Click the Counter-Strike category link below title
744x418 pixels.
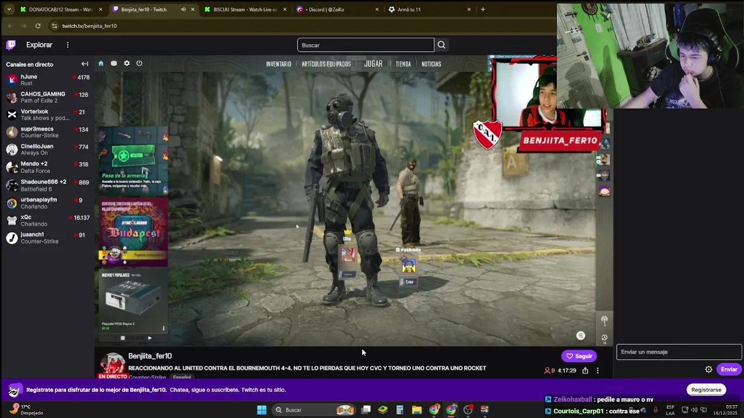[147, 376]
